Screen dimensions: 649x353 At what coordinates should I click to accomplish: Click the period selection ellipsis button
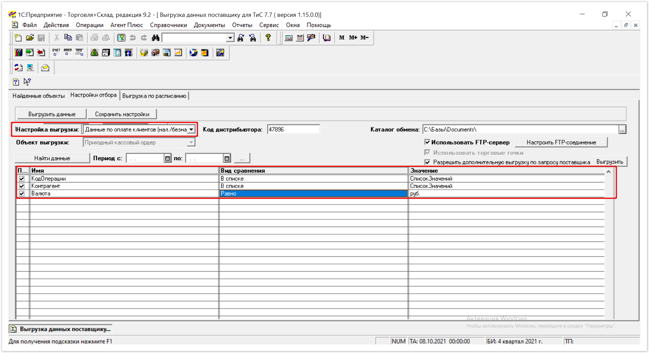click(x=242, y=158)
